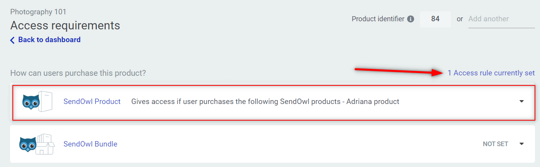Go back to dashboard
This screenshot has width=540, height=167.
click(49, 40)
